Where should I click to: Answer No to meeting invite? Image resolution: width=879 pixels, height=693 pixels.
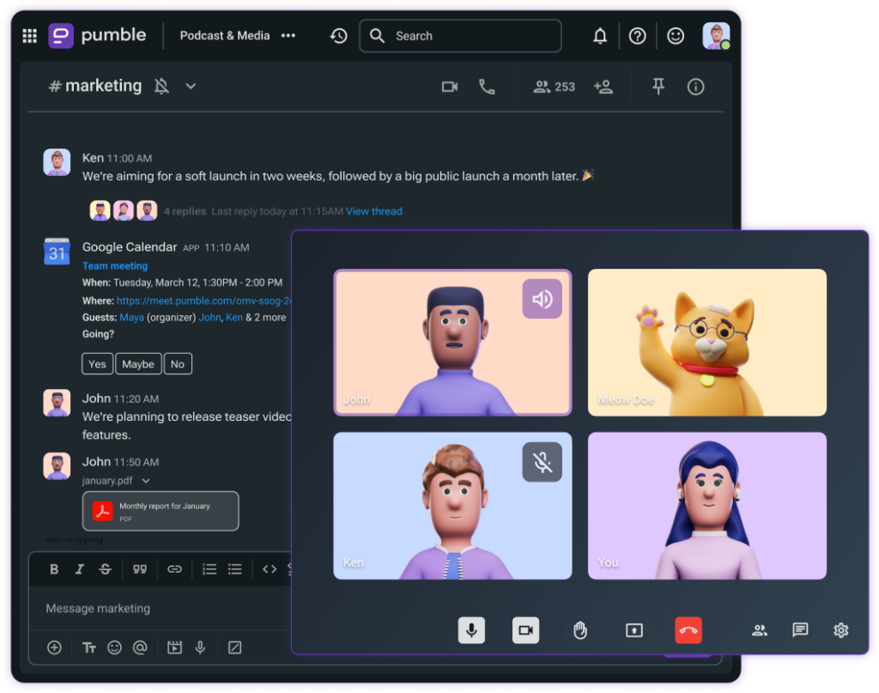click(178, 364)
